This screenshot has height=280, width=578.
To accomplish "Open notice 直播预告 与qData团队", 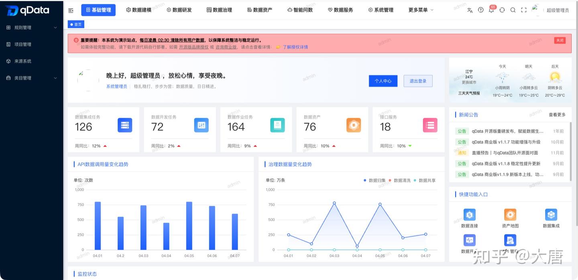I will [505, 153].
